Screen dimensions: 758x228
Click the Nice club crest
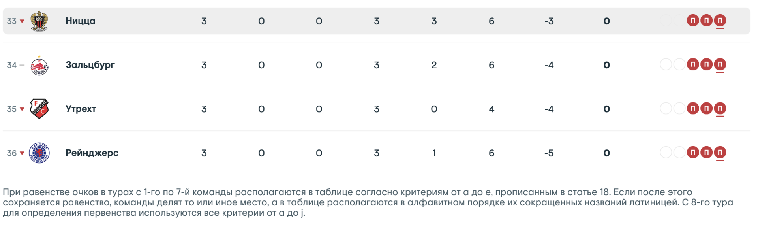(39, 21)
